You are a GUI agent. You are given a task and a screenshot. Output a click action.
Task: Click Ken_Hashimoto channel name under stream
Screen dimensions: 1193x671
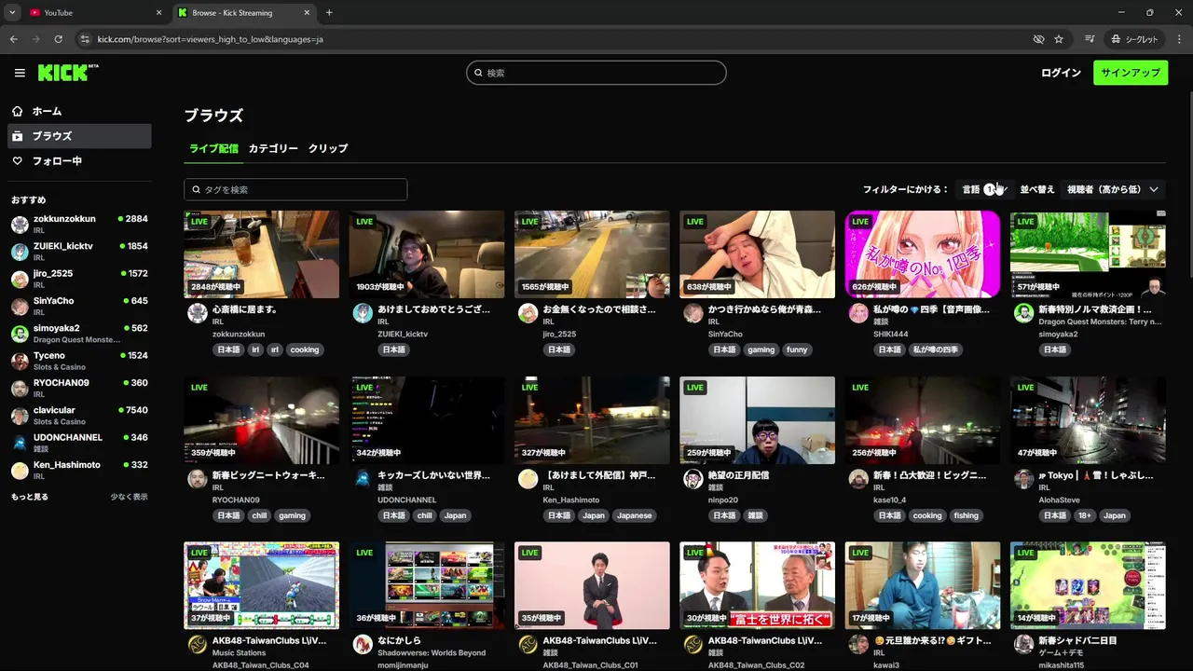(571, 500)
